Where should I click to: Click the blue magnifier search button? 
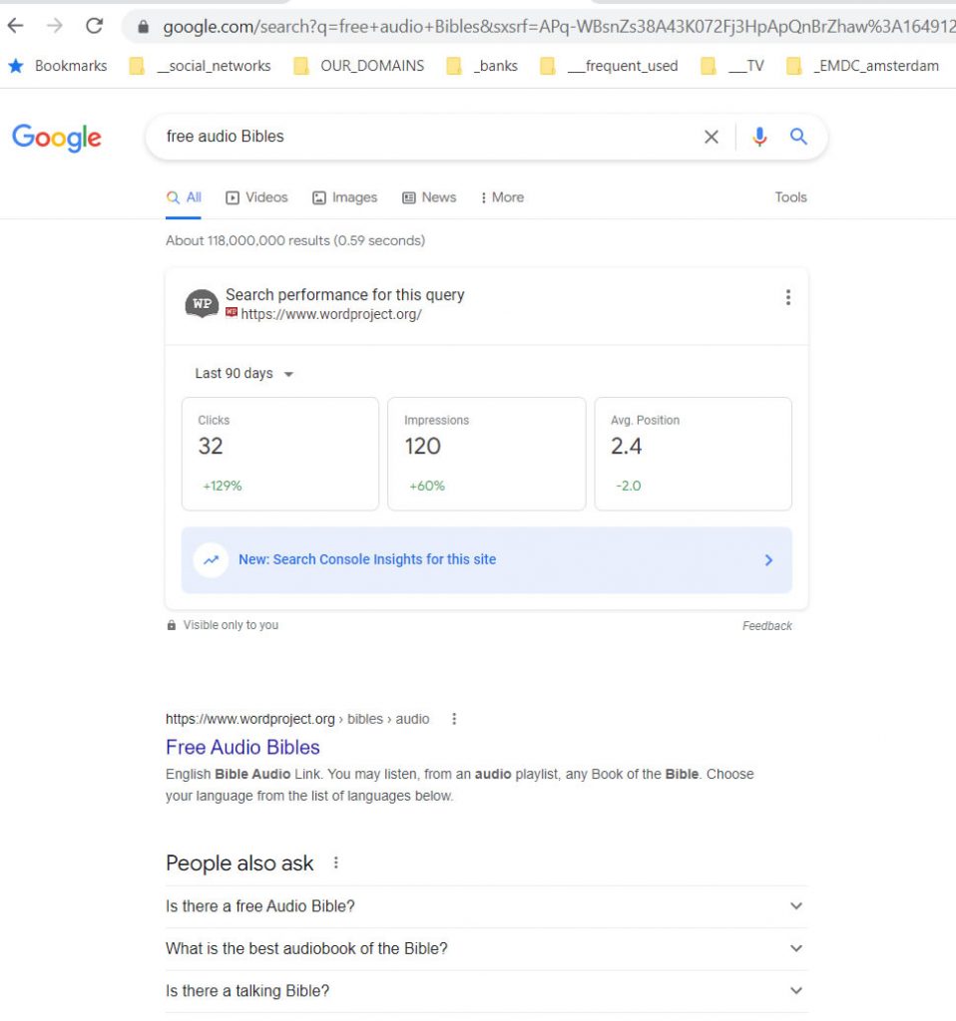tap(798, 137)
